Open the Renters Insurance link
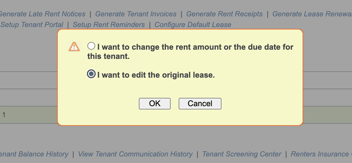This screenshot has width=352, height=163. coord(321,154)
